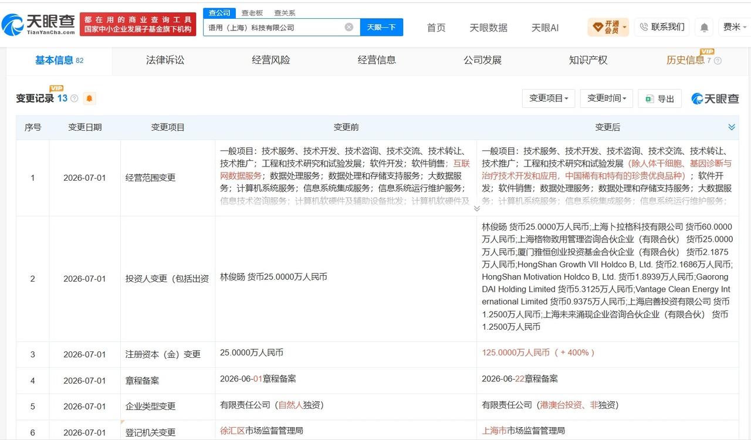
Task: Switch to the 查关系 search tab
Action: pyautogui.click(x=285, y=13)
